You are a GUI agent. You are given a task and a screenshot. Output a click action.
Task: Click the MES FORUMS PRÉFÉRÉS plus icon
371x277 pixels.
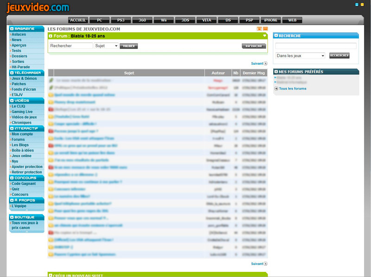[276, 72]
